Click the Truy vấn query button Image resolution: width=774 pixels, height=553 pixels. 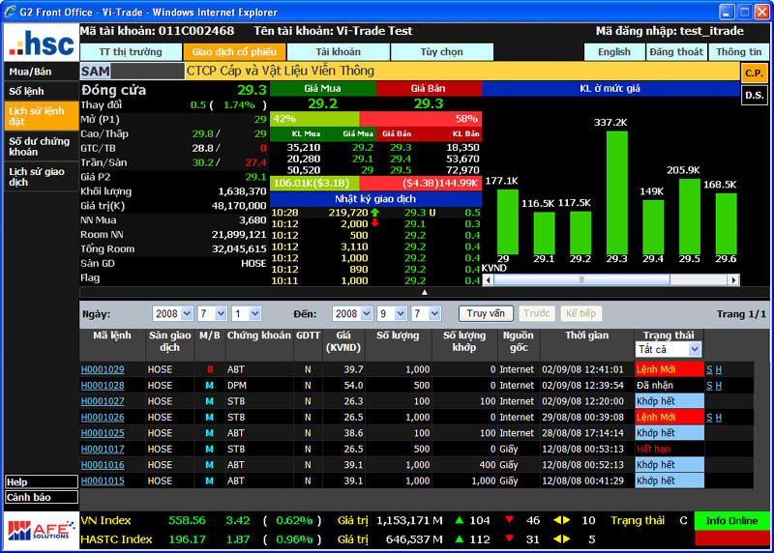click(x=486, y=314)
